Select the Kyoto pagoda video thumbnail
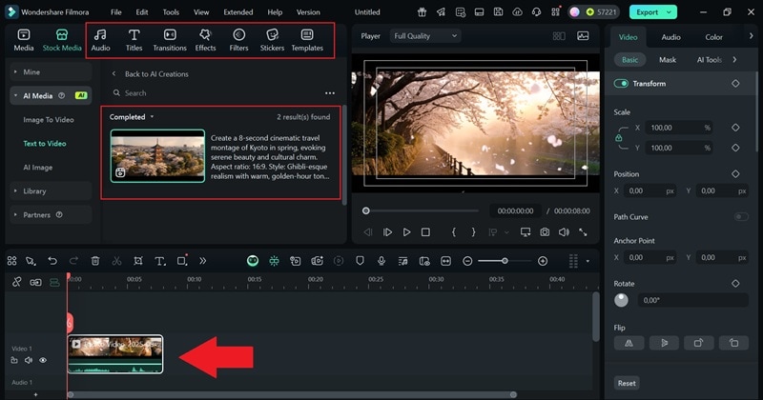Viewport: 763px width, 400px height. pos(157,155)
